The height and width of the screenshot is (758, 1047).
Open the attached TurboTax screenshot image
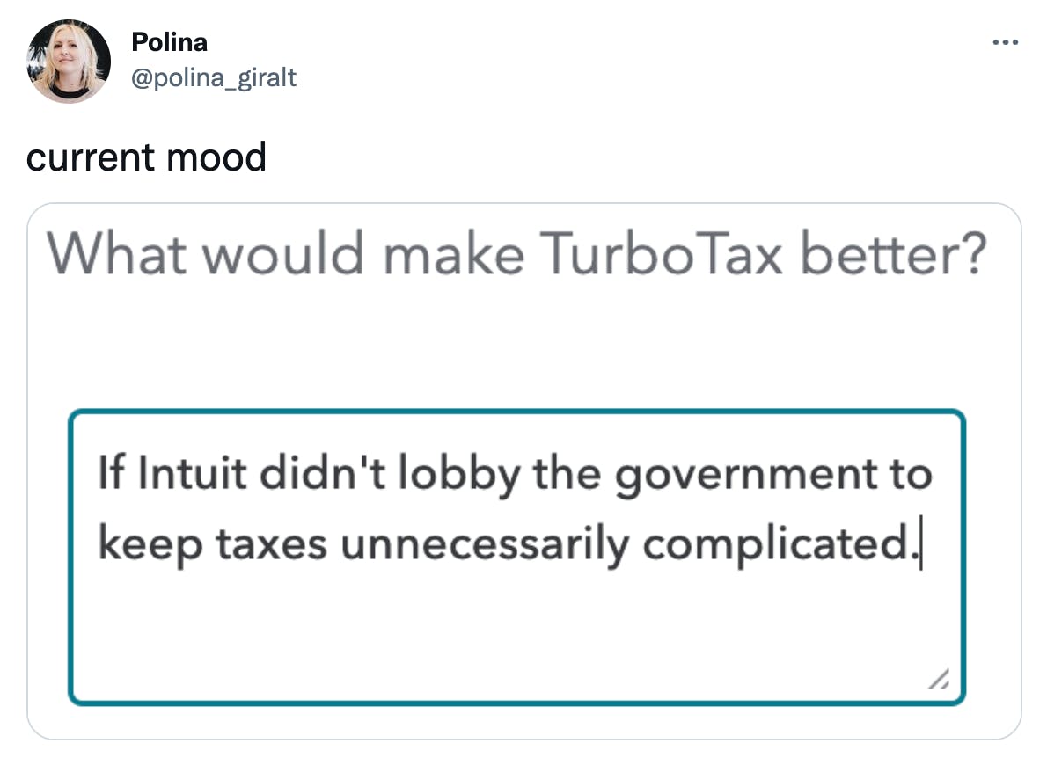[524, 471]
